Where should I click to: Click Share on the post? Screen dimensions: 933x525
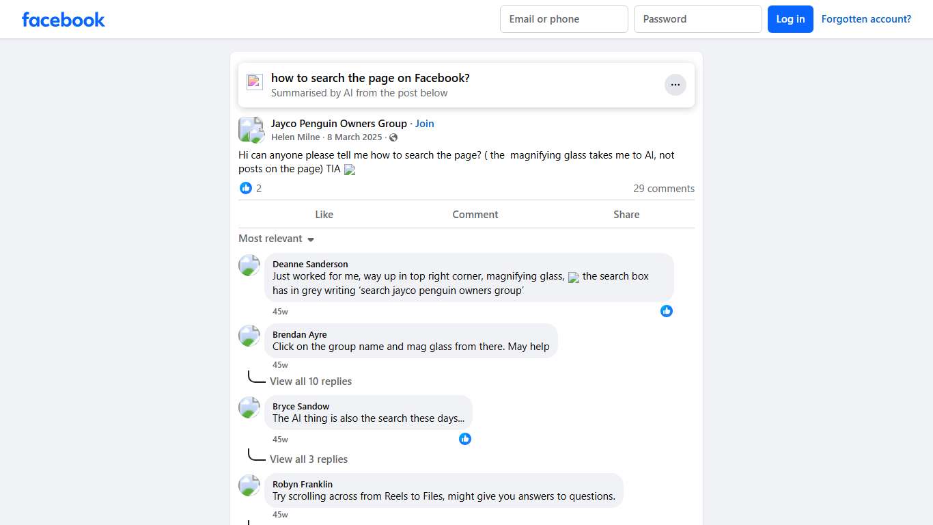tap(626, 215)
